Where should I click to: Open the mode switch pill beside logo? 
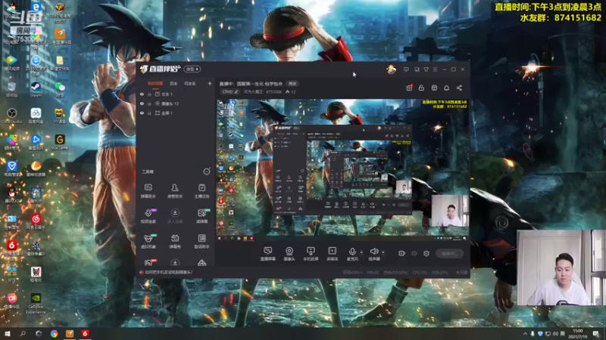[x=192, y=69]
